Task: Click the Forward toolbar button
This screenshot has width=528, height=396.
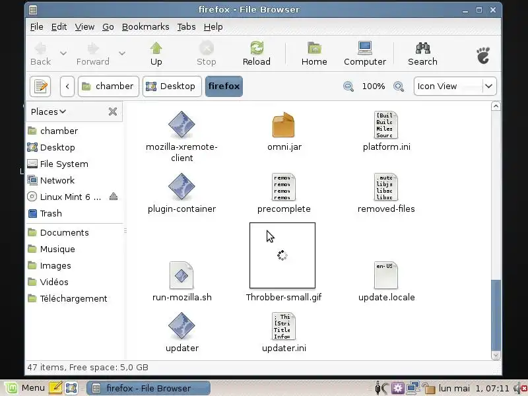Action: point(92,53)
